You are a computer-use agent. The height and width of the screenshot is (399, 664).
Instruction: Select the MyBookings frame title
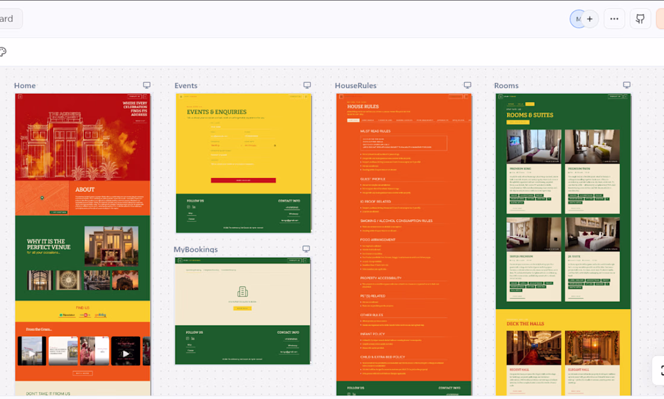196,249
